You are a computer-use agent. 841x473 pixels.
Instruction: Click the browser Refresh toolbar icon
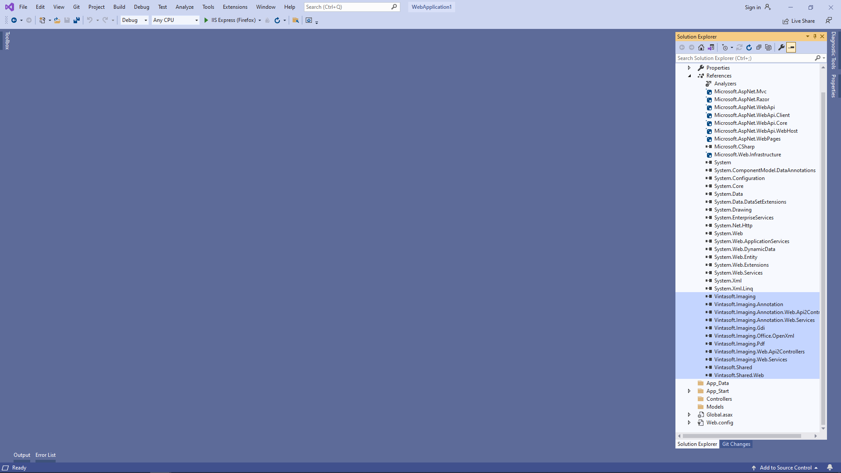(x=277, y=20)
